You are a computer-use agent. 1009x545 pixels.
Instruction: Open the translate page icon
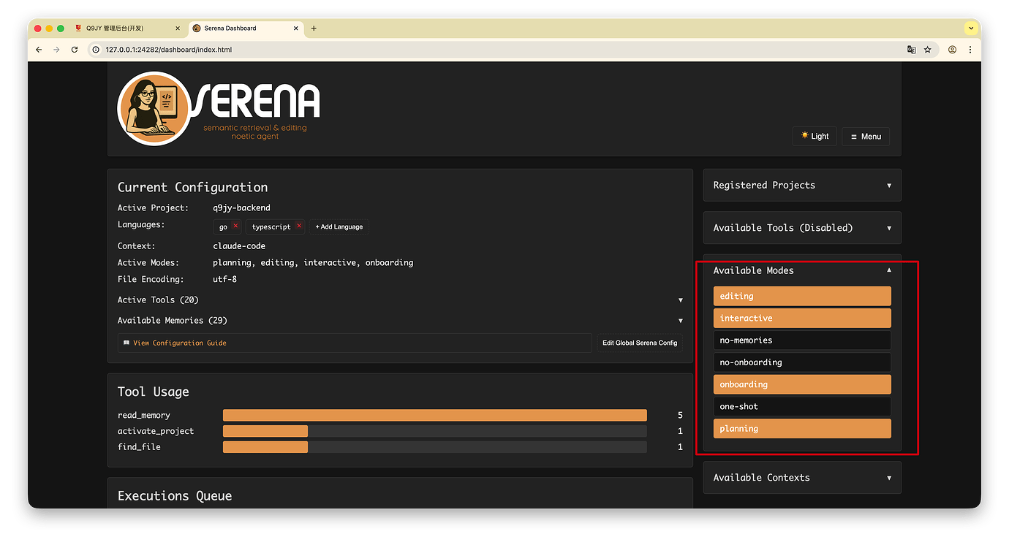tap(911, 50)
